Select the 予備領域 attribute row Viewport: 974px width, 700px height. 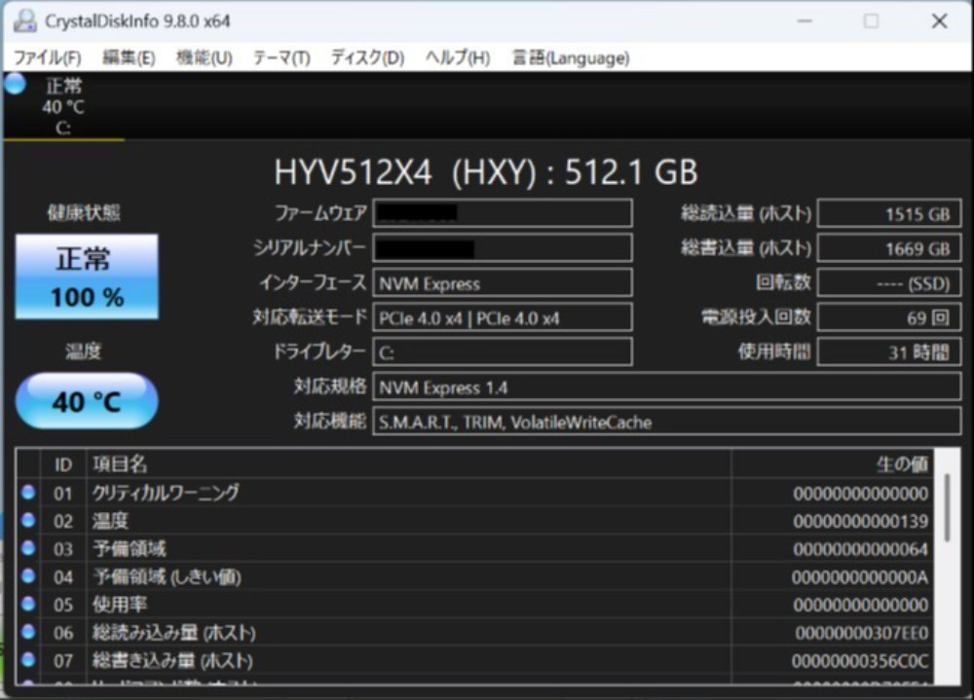tap(474, 548)
